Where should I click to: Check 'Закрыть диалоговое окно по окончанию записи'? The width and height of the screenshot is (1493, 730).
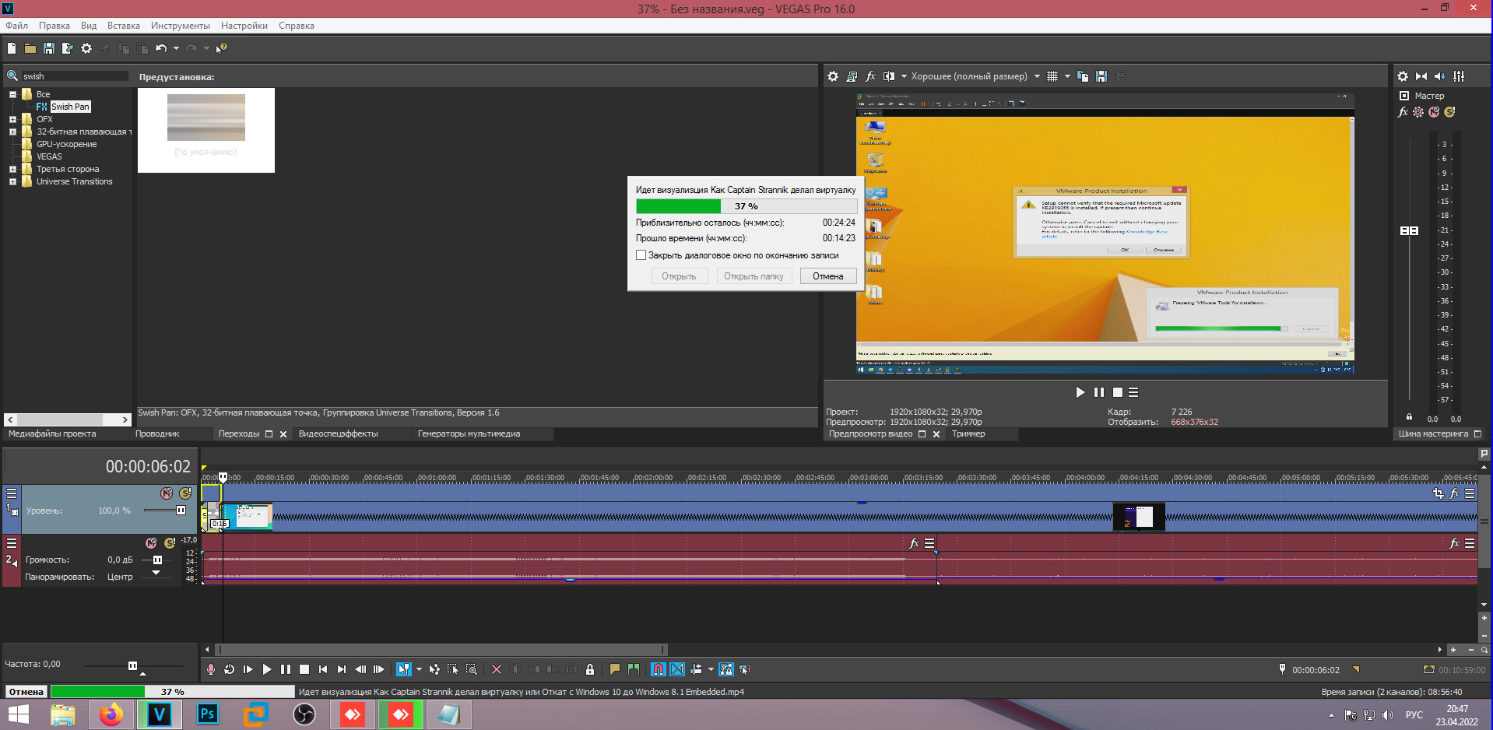click(x=641, y=255)
